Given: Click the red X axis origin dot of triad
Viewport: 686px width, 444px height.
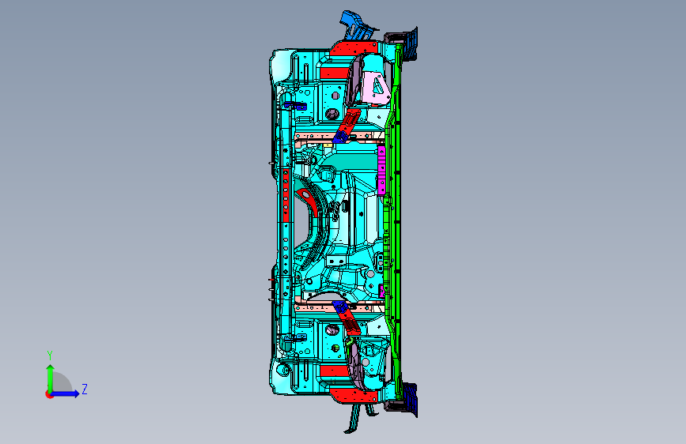Looking at the screenshot, I should point(49,394).
